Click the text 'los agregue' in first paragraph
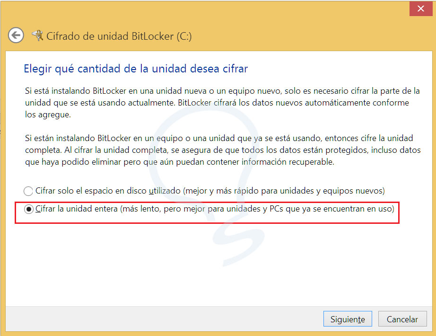This screenshot has height=336, width=436. [x=47, y=115]
